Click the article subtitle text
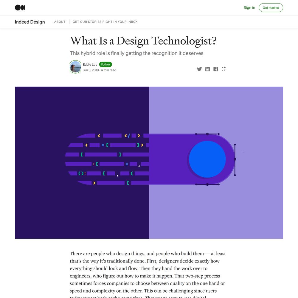Screen dimensions: 298x298 click(136, 53)
